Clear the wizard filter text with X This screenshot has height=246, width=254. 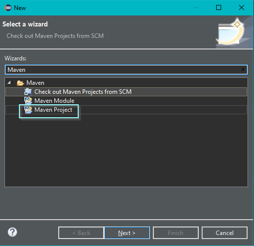click(243, 69)
